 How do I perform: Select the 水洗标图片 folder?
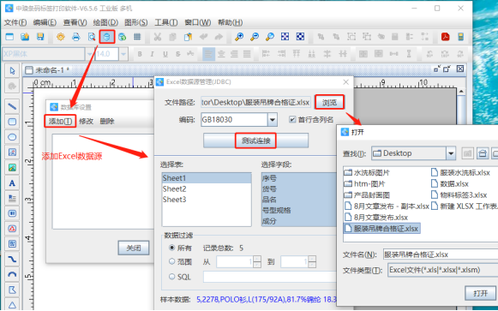point(367,173)
